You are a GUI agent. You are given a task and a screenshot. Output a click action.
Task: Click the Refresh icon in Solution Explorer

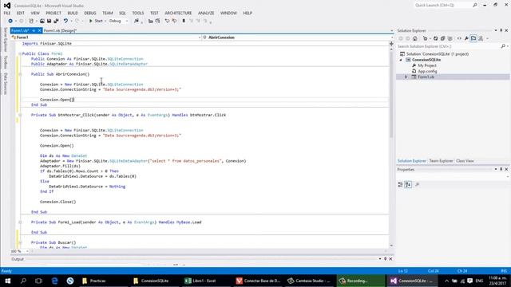(435, 38)
